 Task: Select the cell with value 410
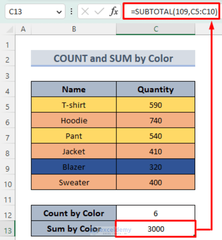click(x=156, y=151)
